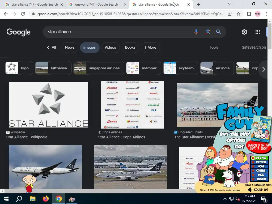Select STEWIE in the character list
The image size is (272, 204).
[260, 158]
